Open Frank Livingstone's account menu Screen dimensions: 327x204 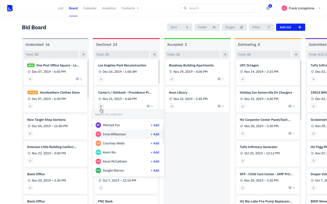[301, 8]
